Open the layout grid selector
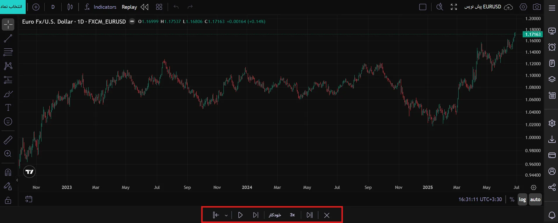This screenshot has width=558, height=223. coord(159,7)
